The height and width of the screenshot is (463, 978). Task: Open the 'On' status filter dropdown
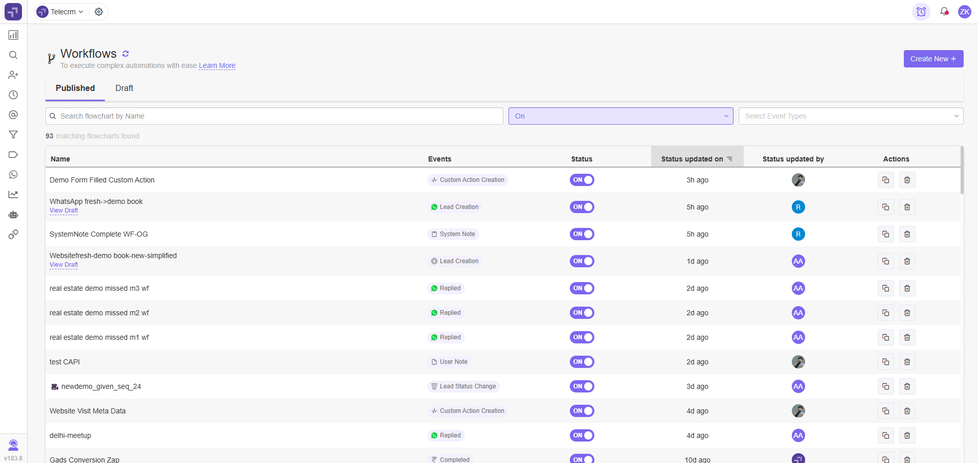(x=620, y=116)
